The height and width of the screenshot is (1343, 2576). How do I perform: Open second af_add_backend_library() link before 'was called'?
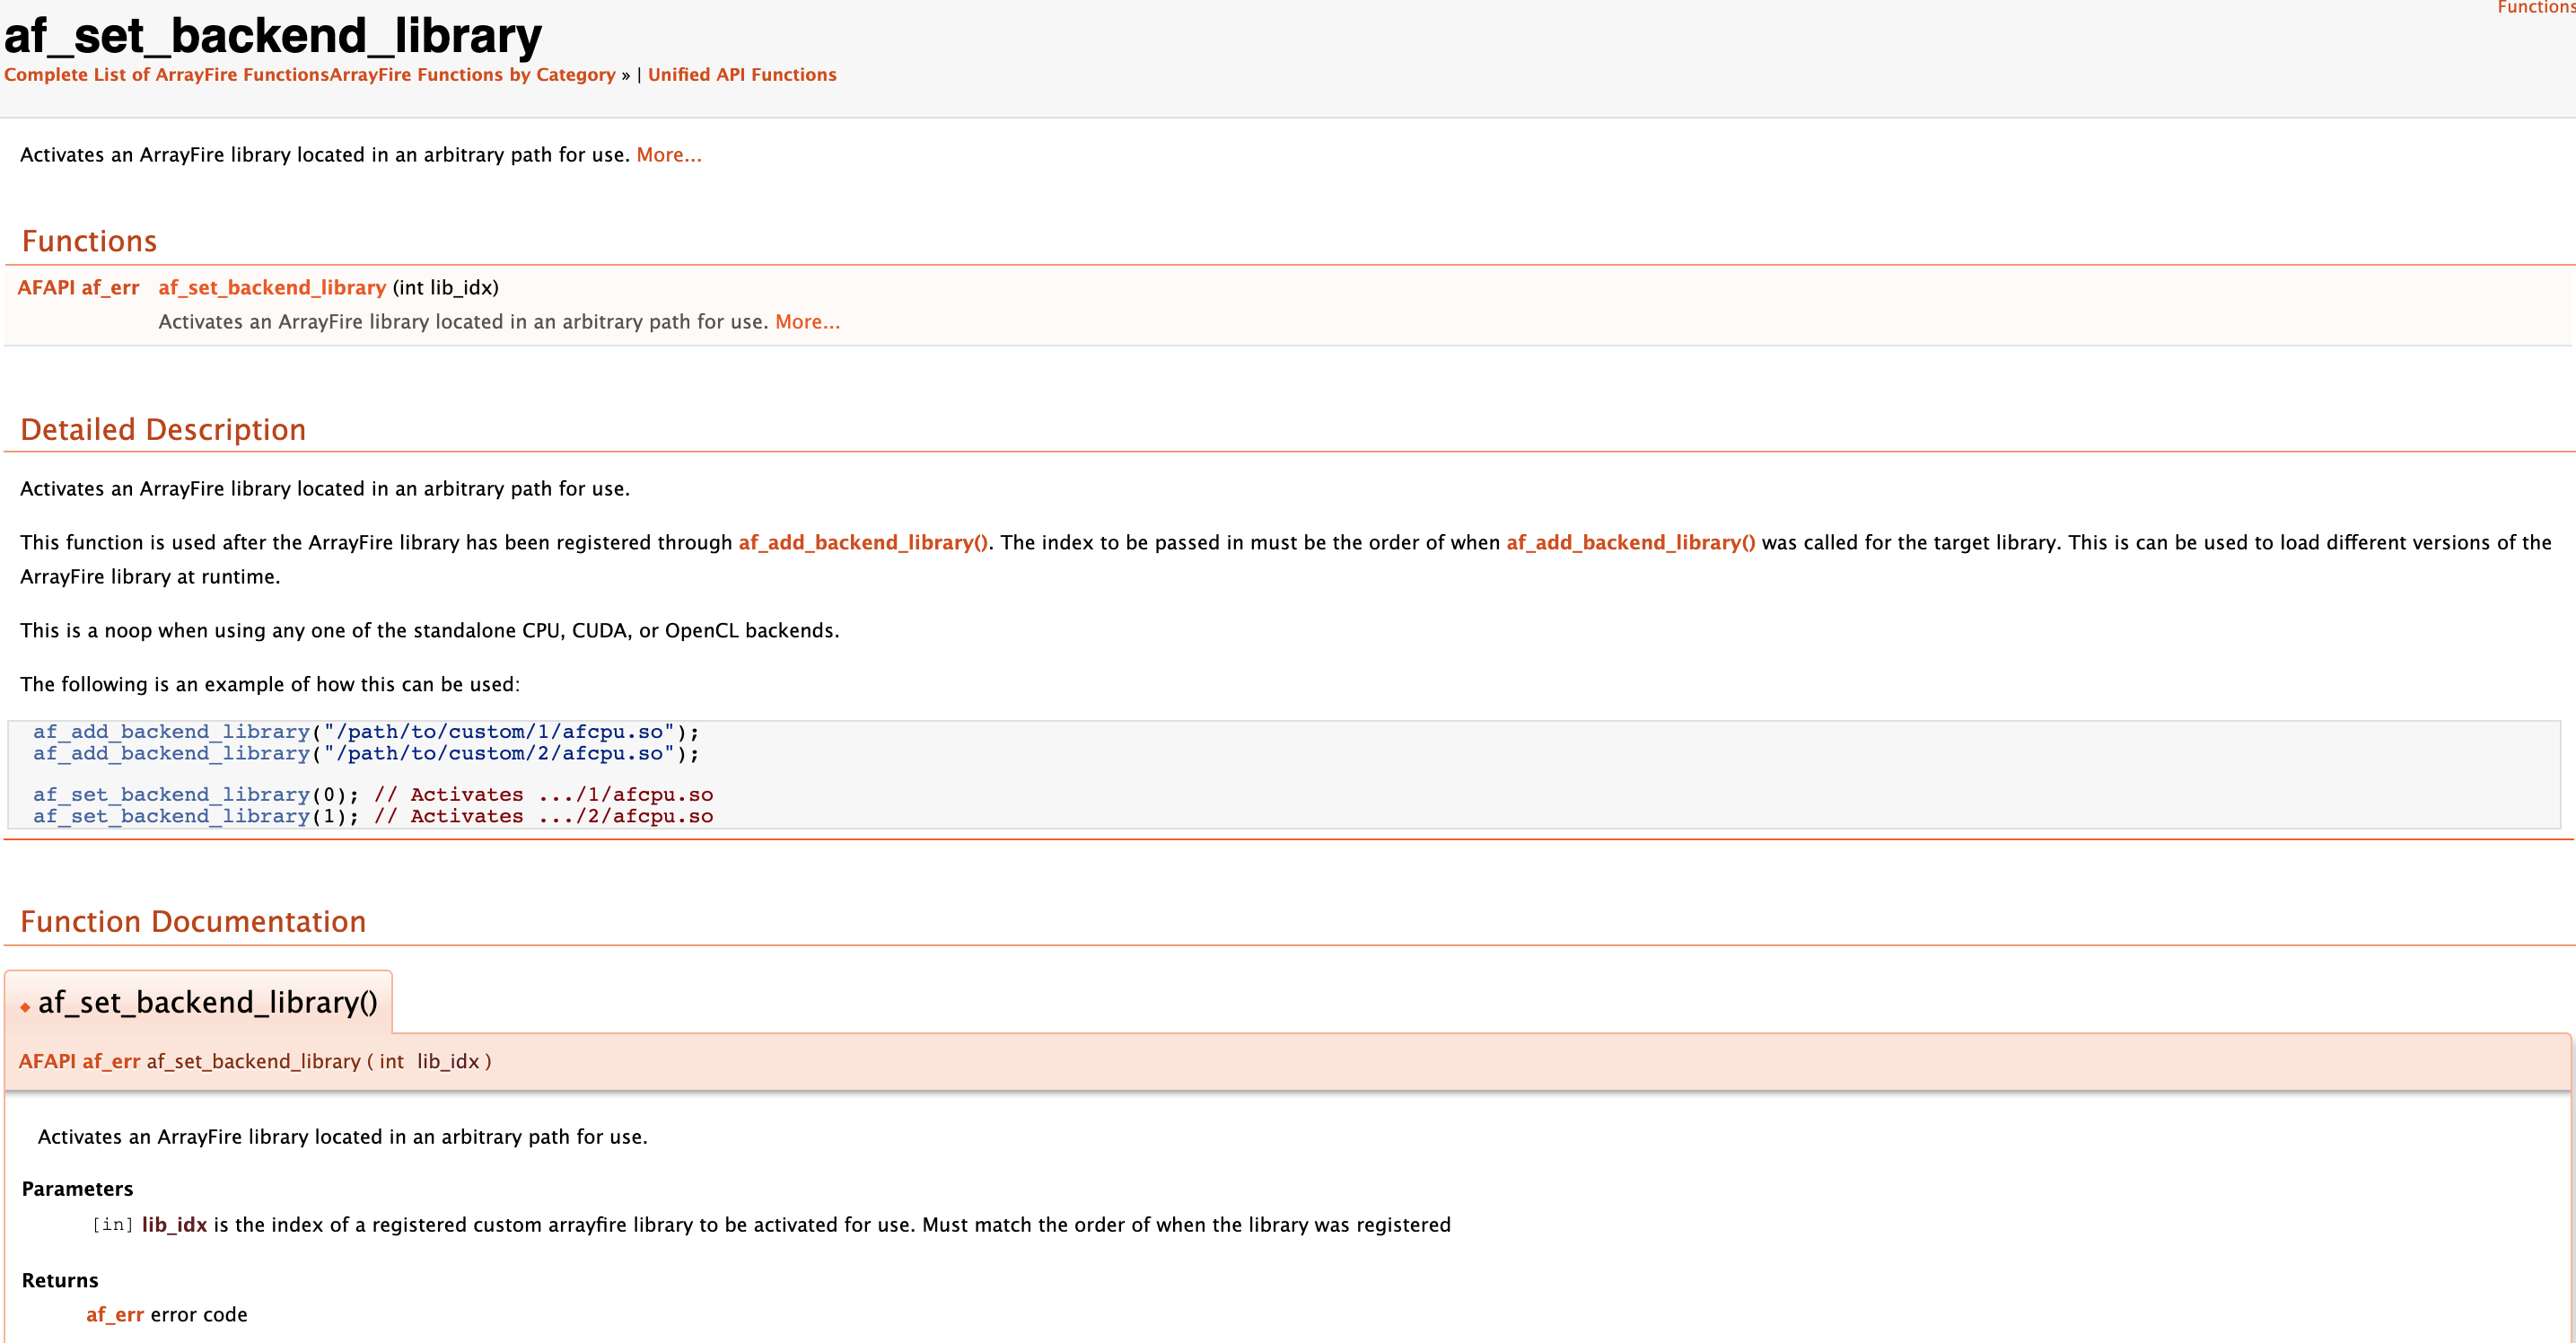tap(1630, 543)
